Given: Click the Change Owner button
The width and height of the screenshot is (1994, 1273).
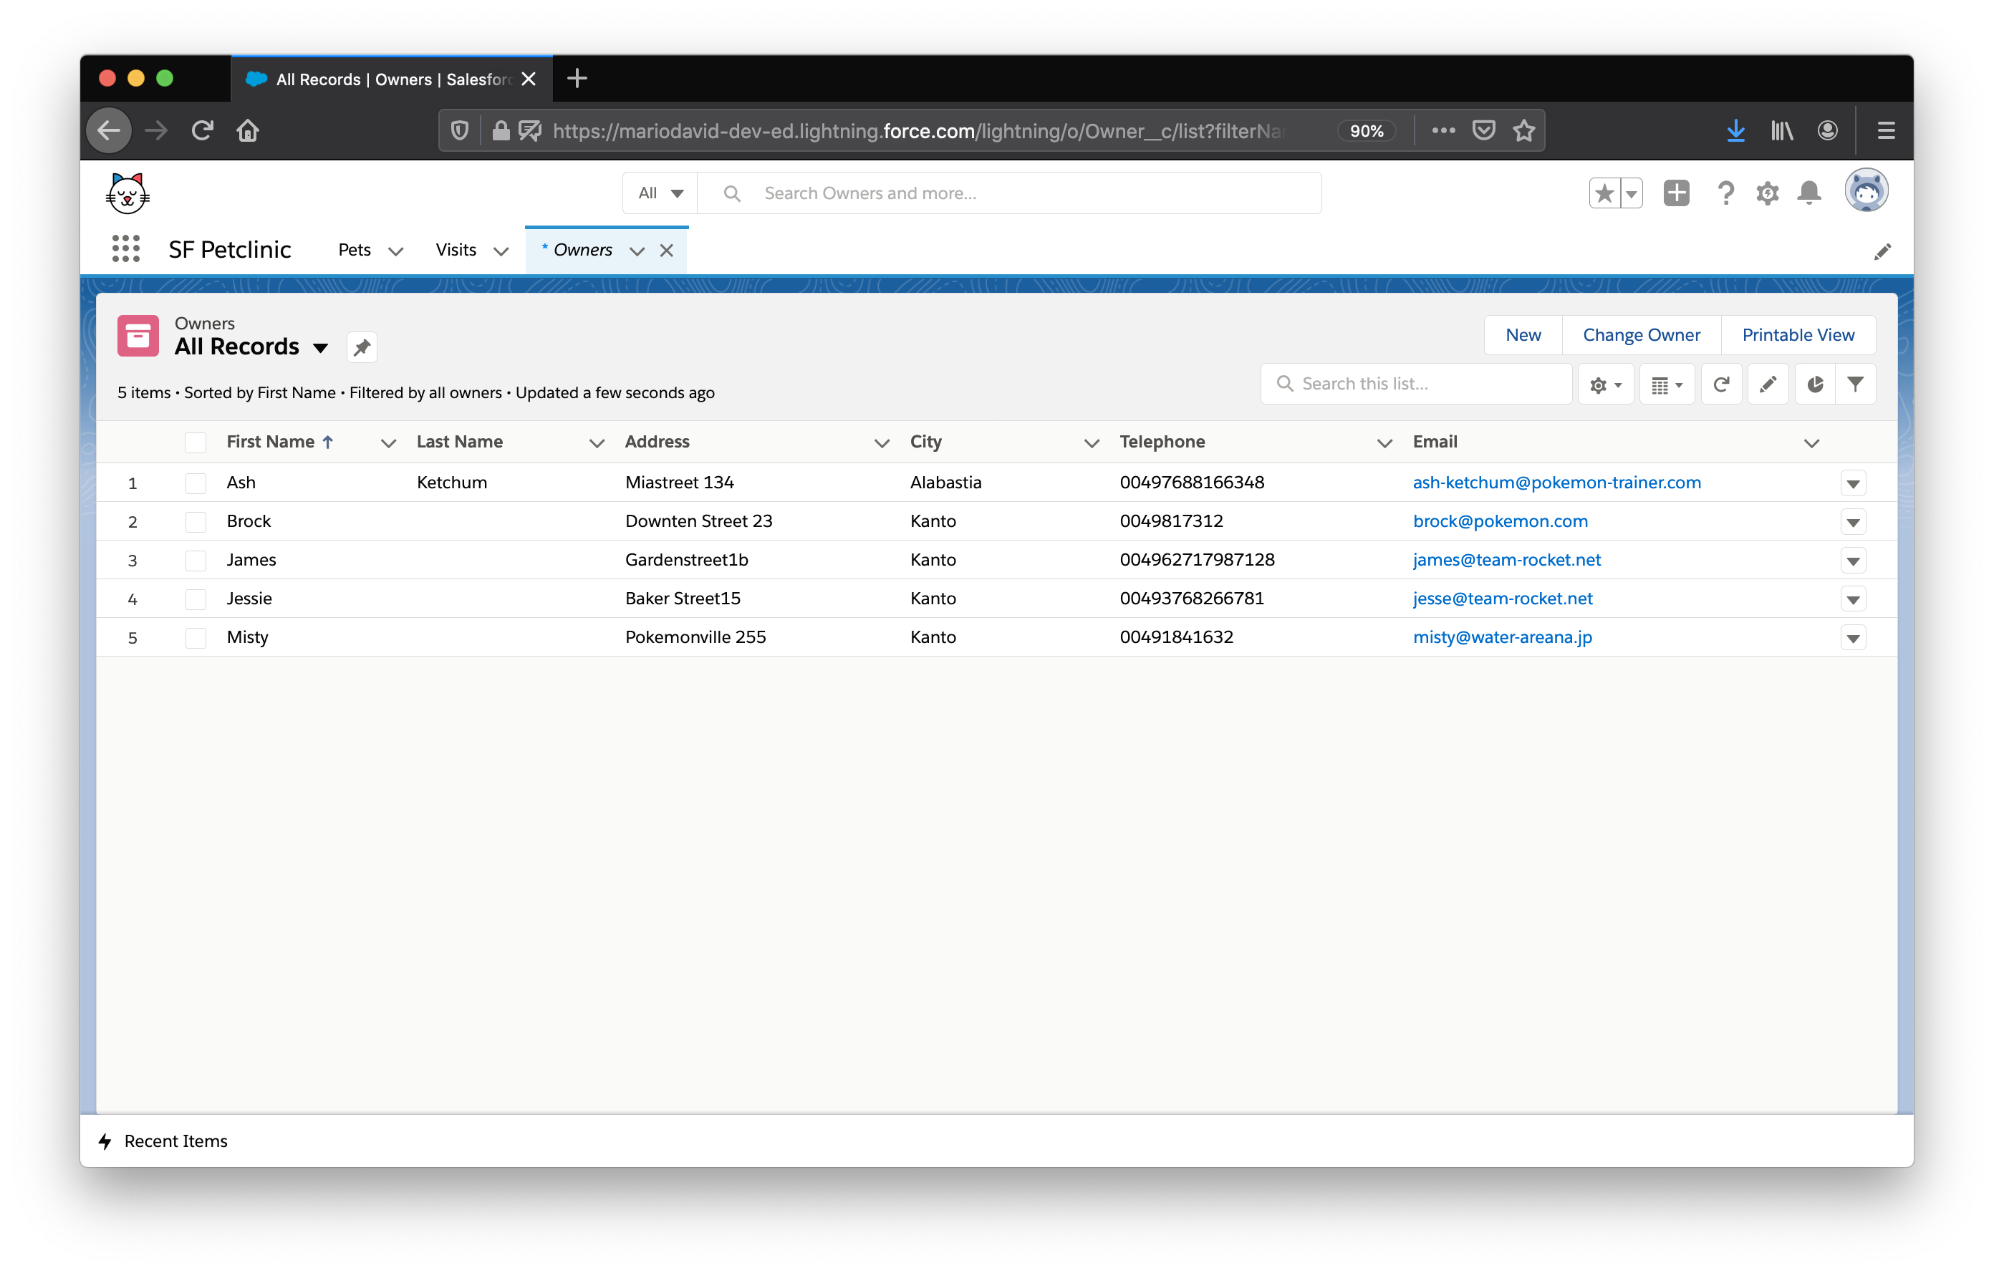Looking at the screenshot, I should (x=1641, y=334).
